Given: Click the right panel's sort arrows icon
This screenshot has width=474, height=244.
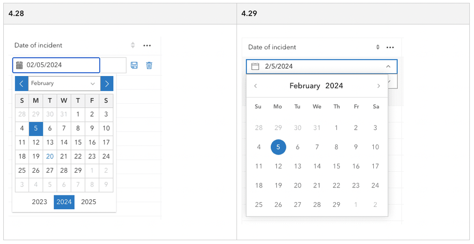Looking at the screenshot, I should click(x=378, y=48).
